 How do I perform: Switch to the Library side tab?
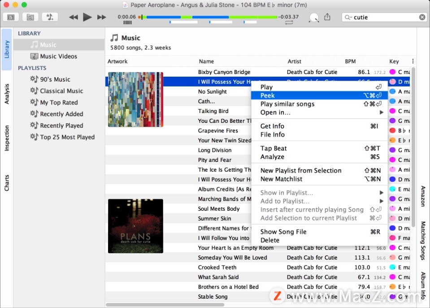point(7,49)
